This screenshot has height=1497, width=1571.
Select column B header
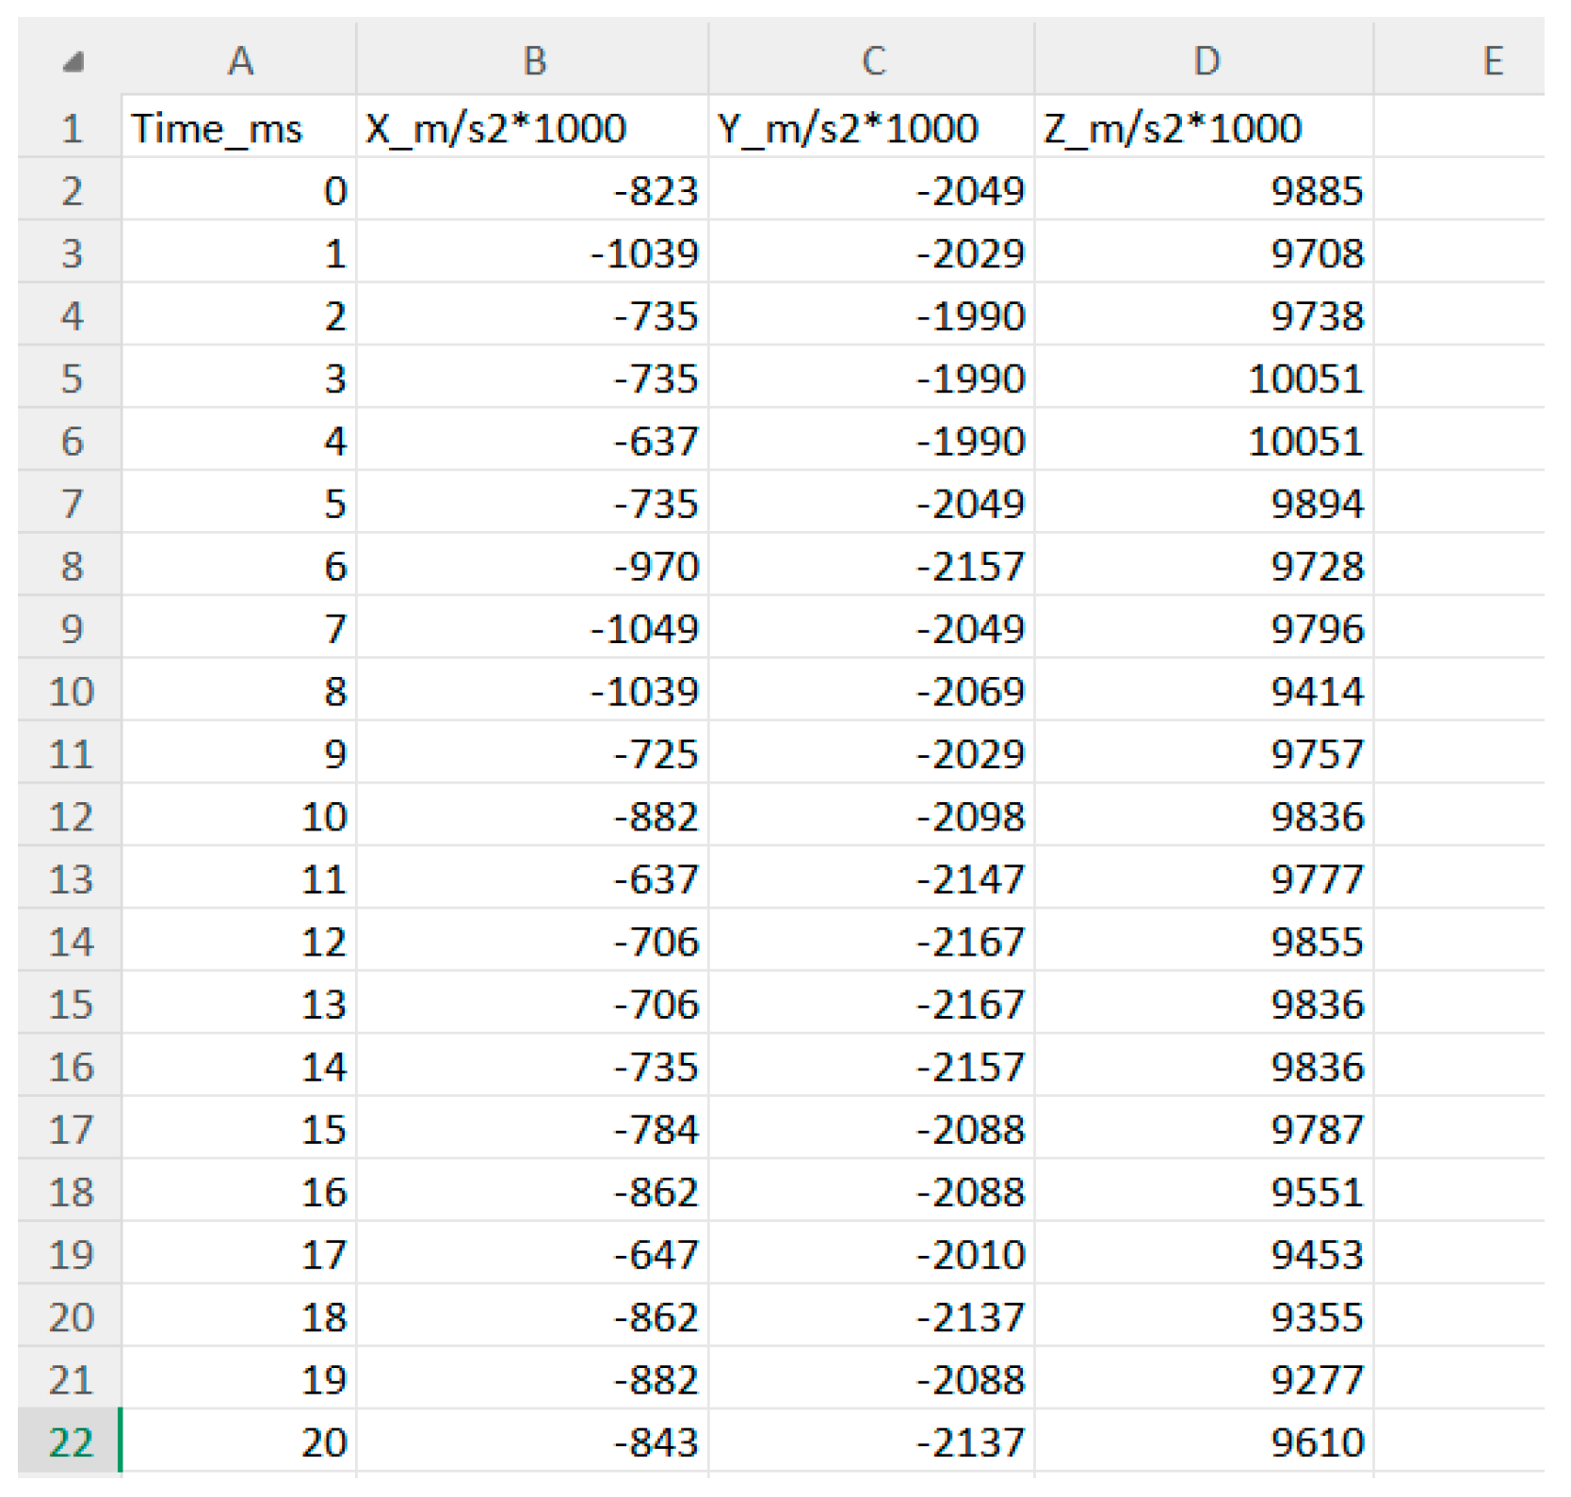533,61
